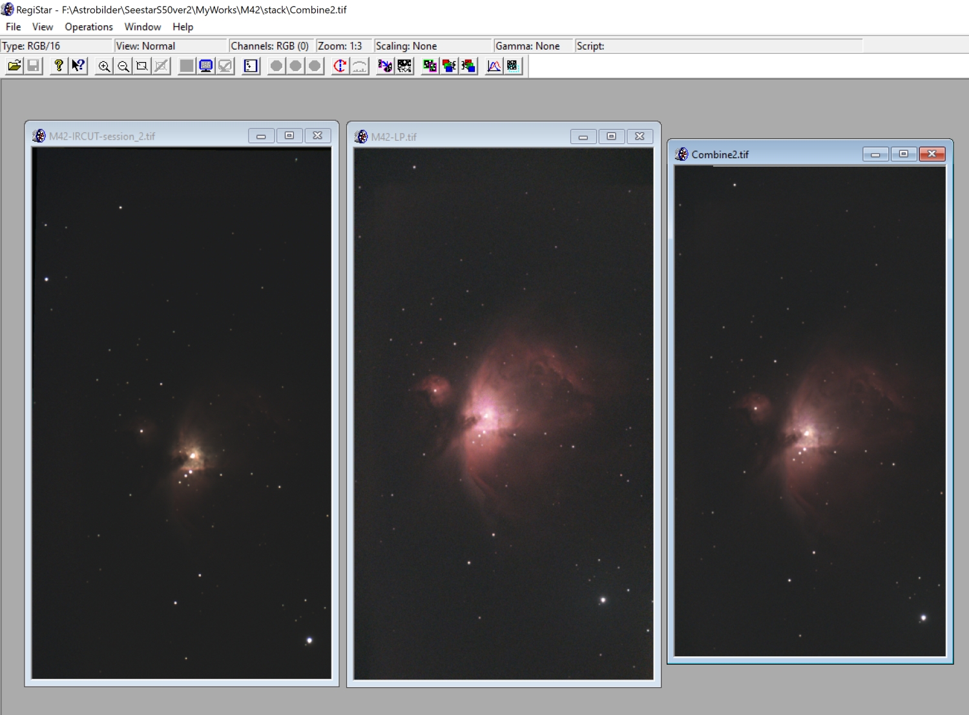Click the M42-LP.tif nebula image
Viewport: 969px width, 715px height.
coord(503,414)
